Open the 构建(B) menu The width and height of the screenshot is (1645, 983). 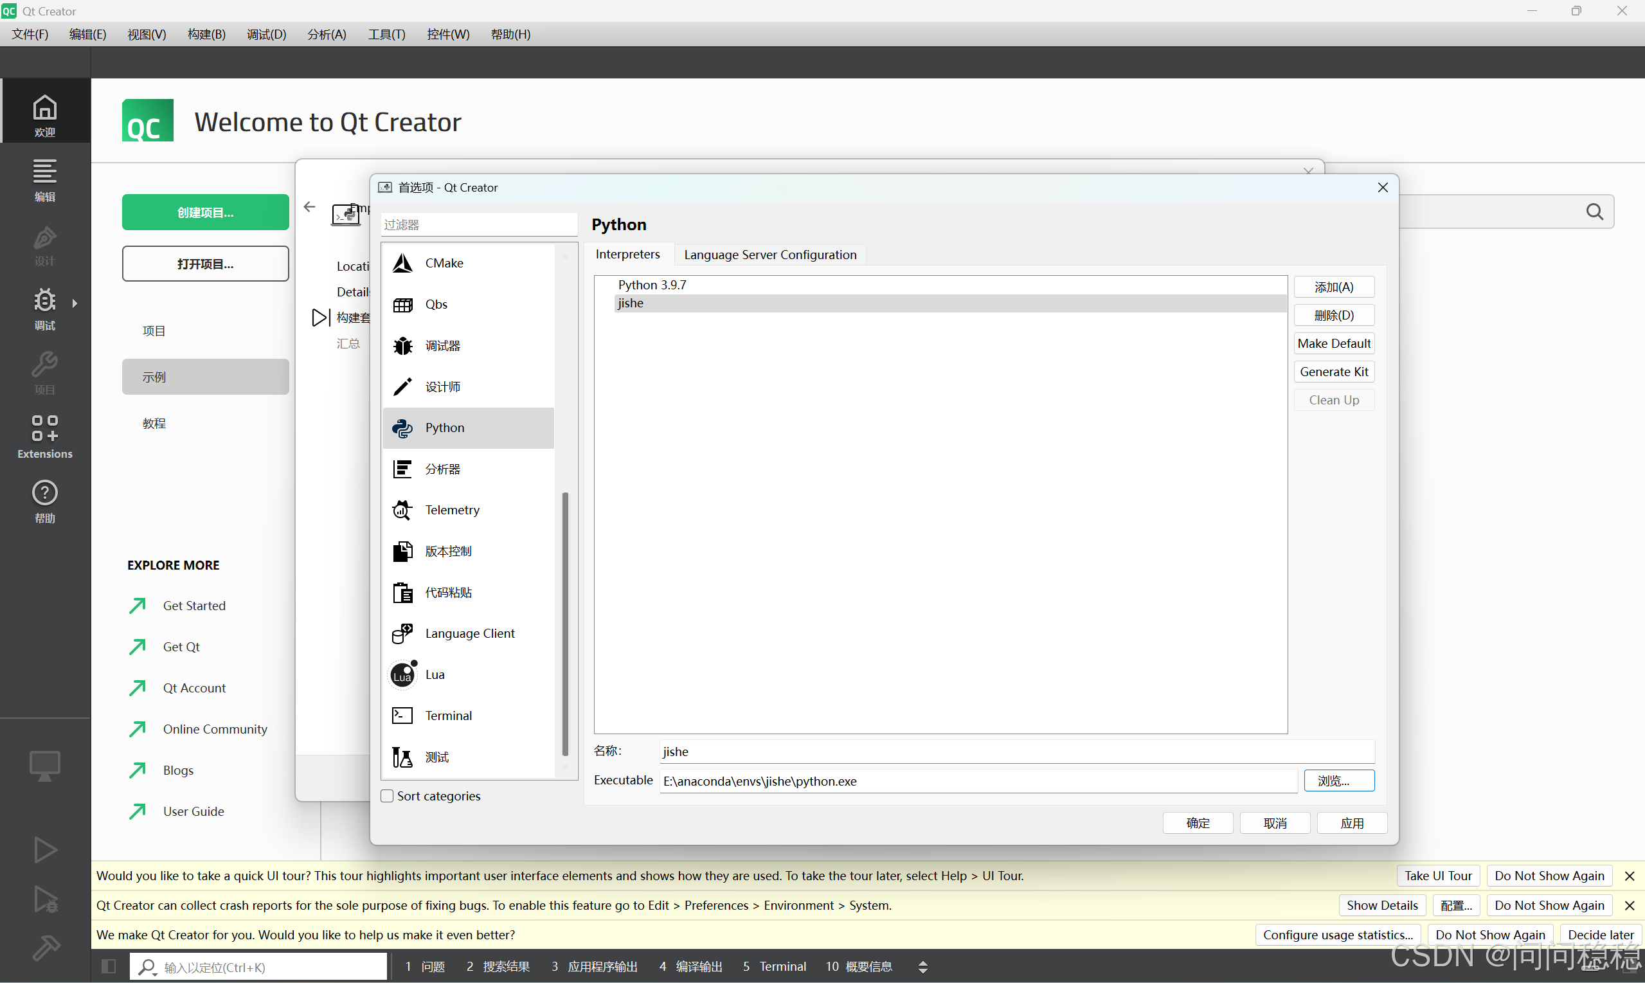pyautogui.click(x=206, y=35)
